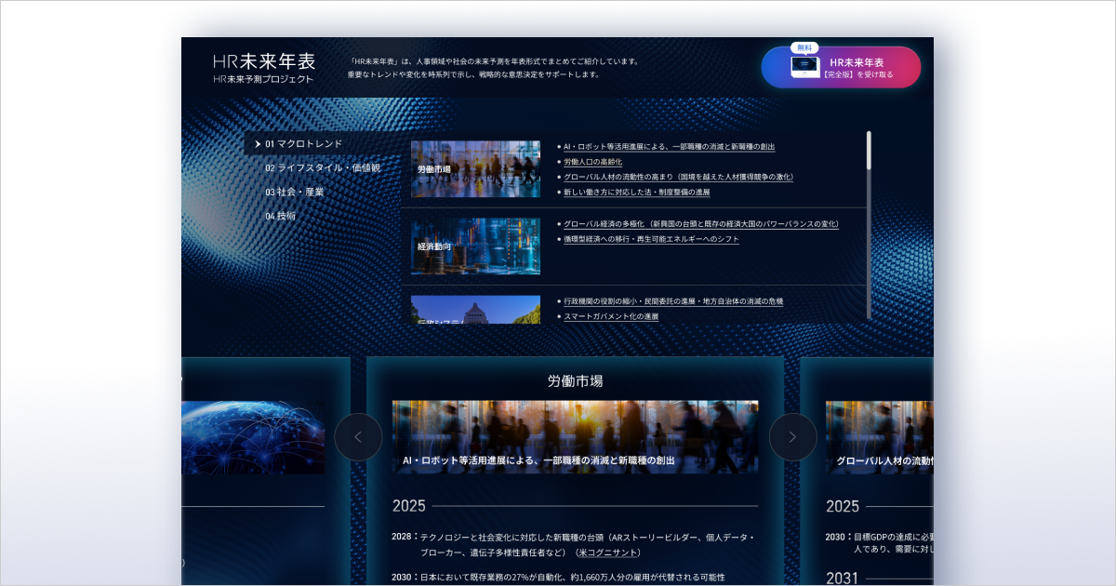The image size is (1116, 586).
Task: Advance to the next card with the right chevron
Action: [792, 437]
